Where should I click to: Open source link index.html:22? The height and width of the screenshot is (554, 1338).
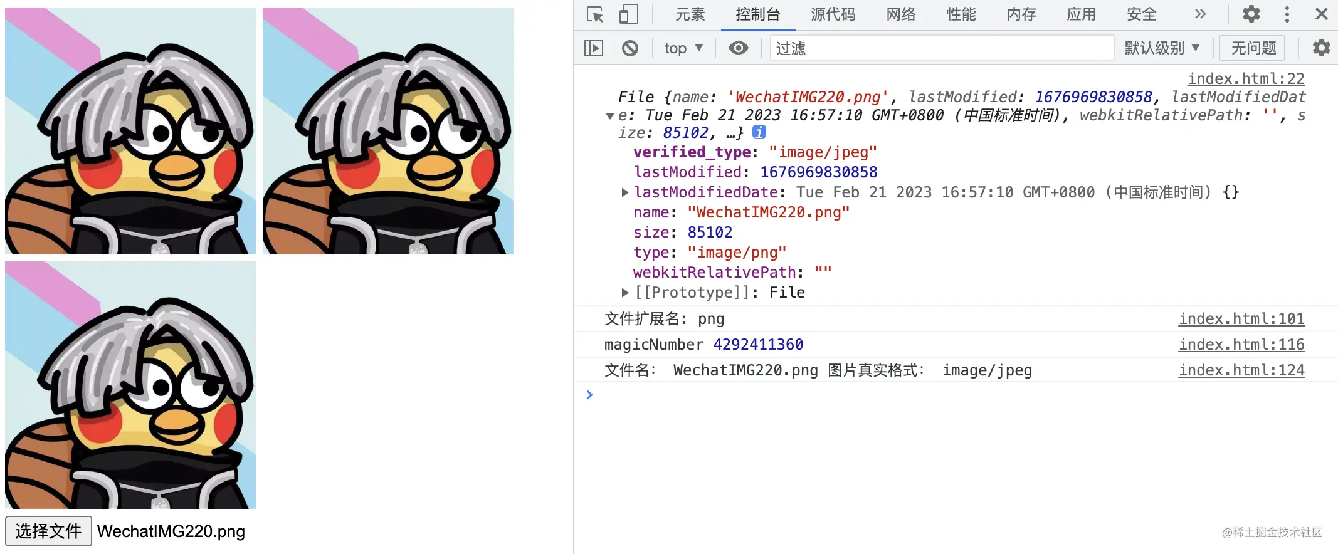1246,79
